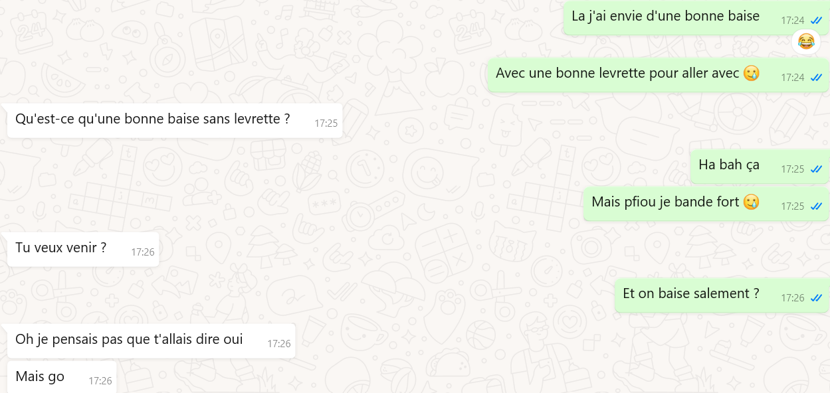Click 17:26 timestamp on 'Mais go' message

[100, 381]
